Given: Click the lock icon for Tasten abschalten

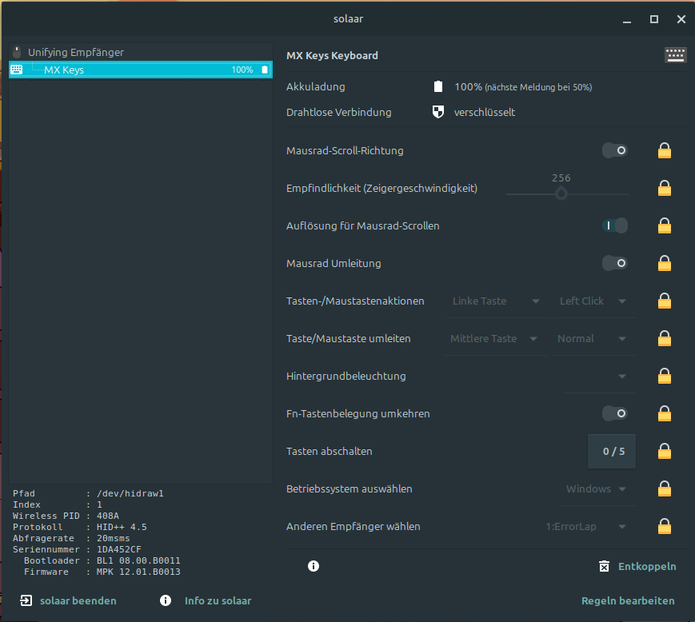Looking at the screenshot, I should [664, 452].
